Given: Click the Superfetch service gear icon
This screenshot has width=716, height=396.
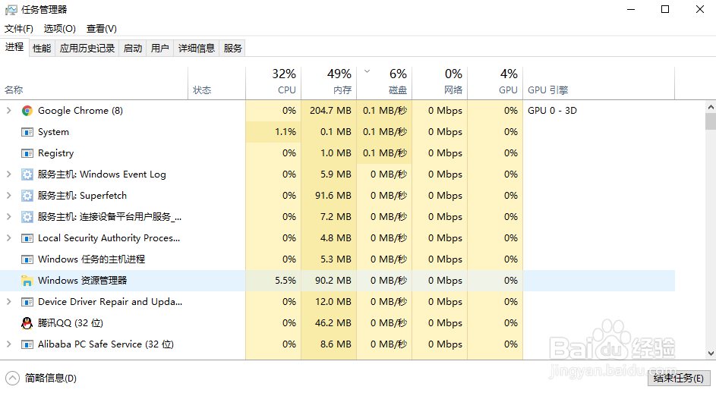Looking at the screenshot, I should pos(27,196).
